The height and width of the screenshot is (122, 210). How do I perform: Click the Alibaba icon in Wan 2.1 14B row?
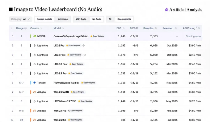click(34, 111)
